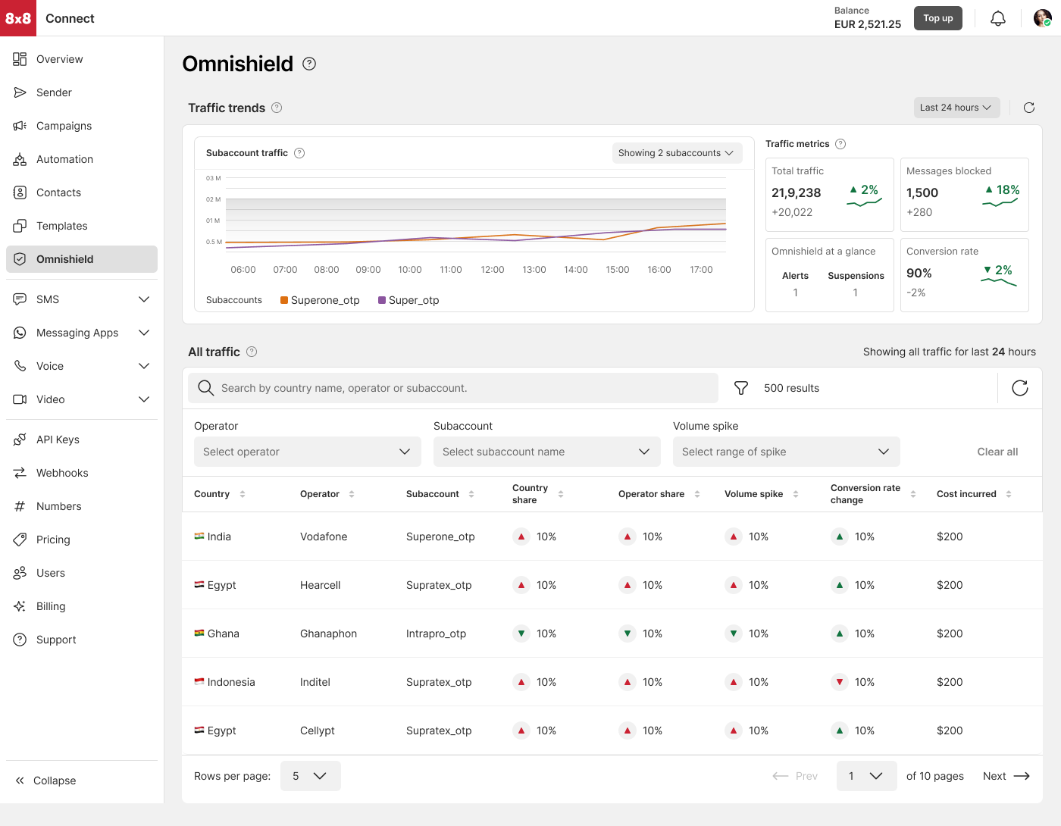1061x826 pixels.
Task: Refresh the All traffic table
Action: 1020,388
